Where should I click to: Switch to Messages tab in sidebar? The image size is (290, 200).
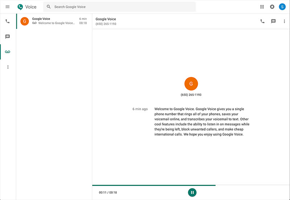click(x=8, y=37)
